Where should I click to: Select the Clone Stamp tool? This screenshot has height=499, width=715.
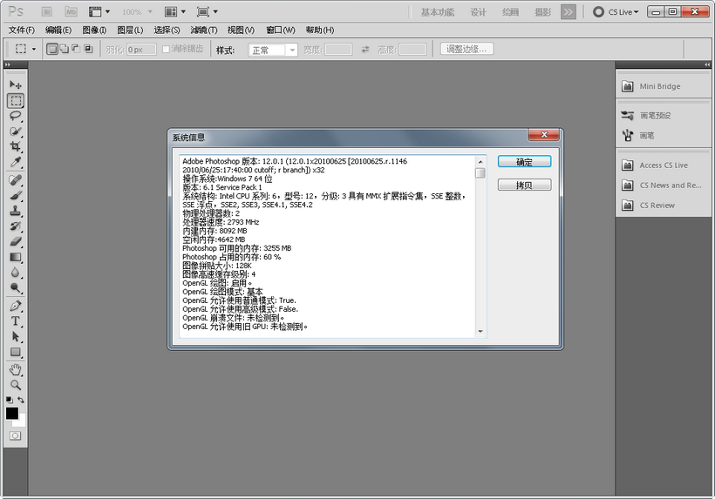15,212
